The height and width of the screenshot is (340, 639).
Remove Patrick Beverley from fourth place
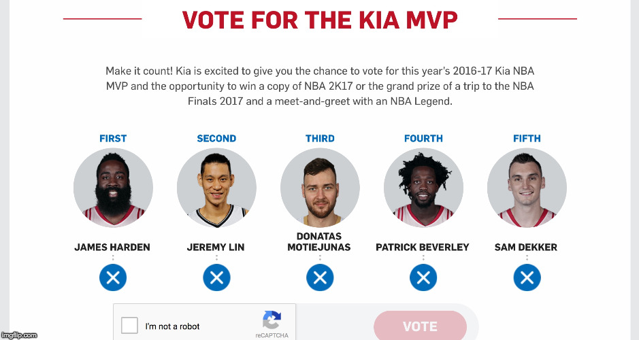pos(423,277)
